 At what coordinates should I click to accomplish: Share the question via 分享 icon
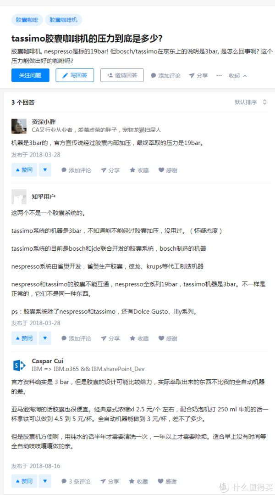click(198, 75)
